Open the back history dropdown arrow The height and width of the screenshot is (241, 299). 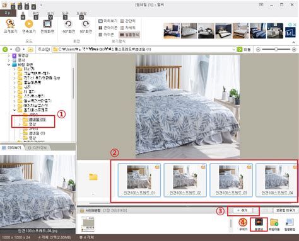click(x=11, y=49)
